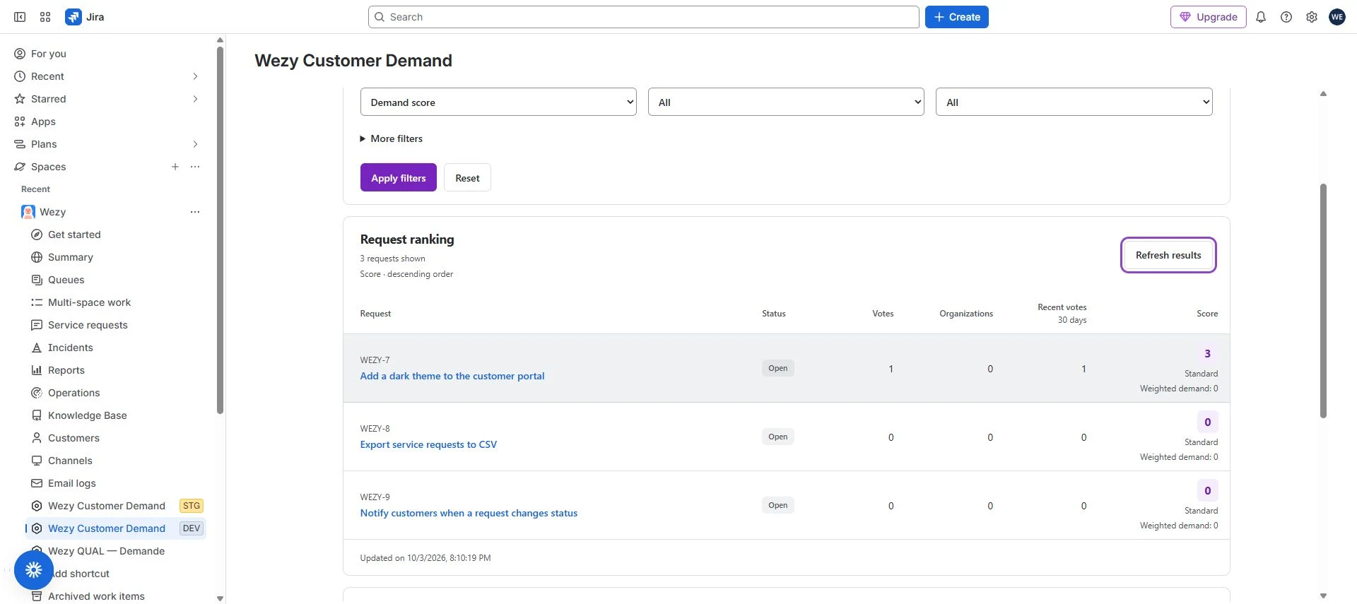Click the Upgrade button
Image resolution: width=1357 pixels, height=604 pixels.
(1209, 17)
